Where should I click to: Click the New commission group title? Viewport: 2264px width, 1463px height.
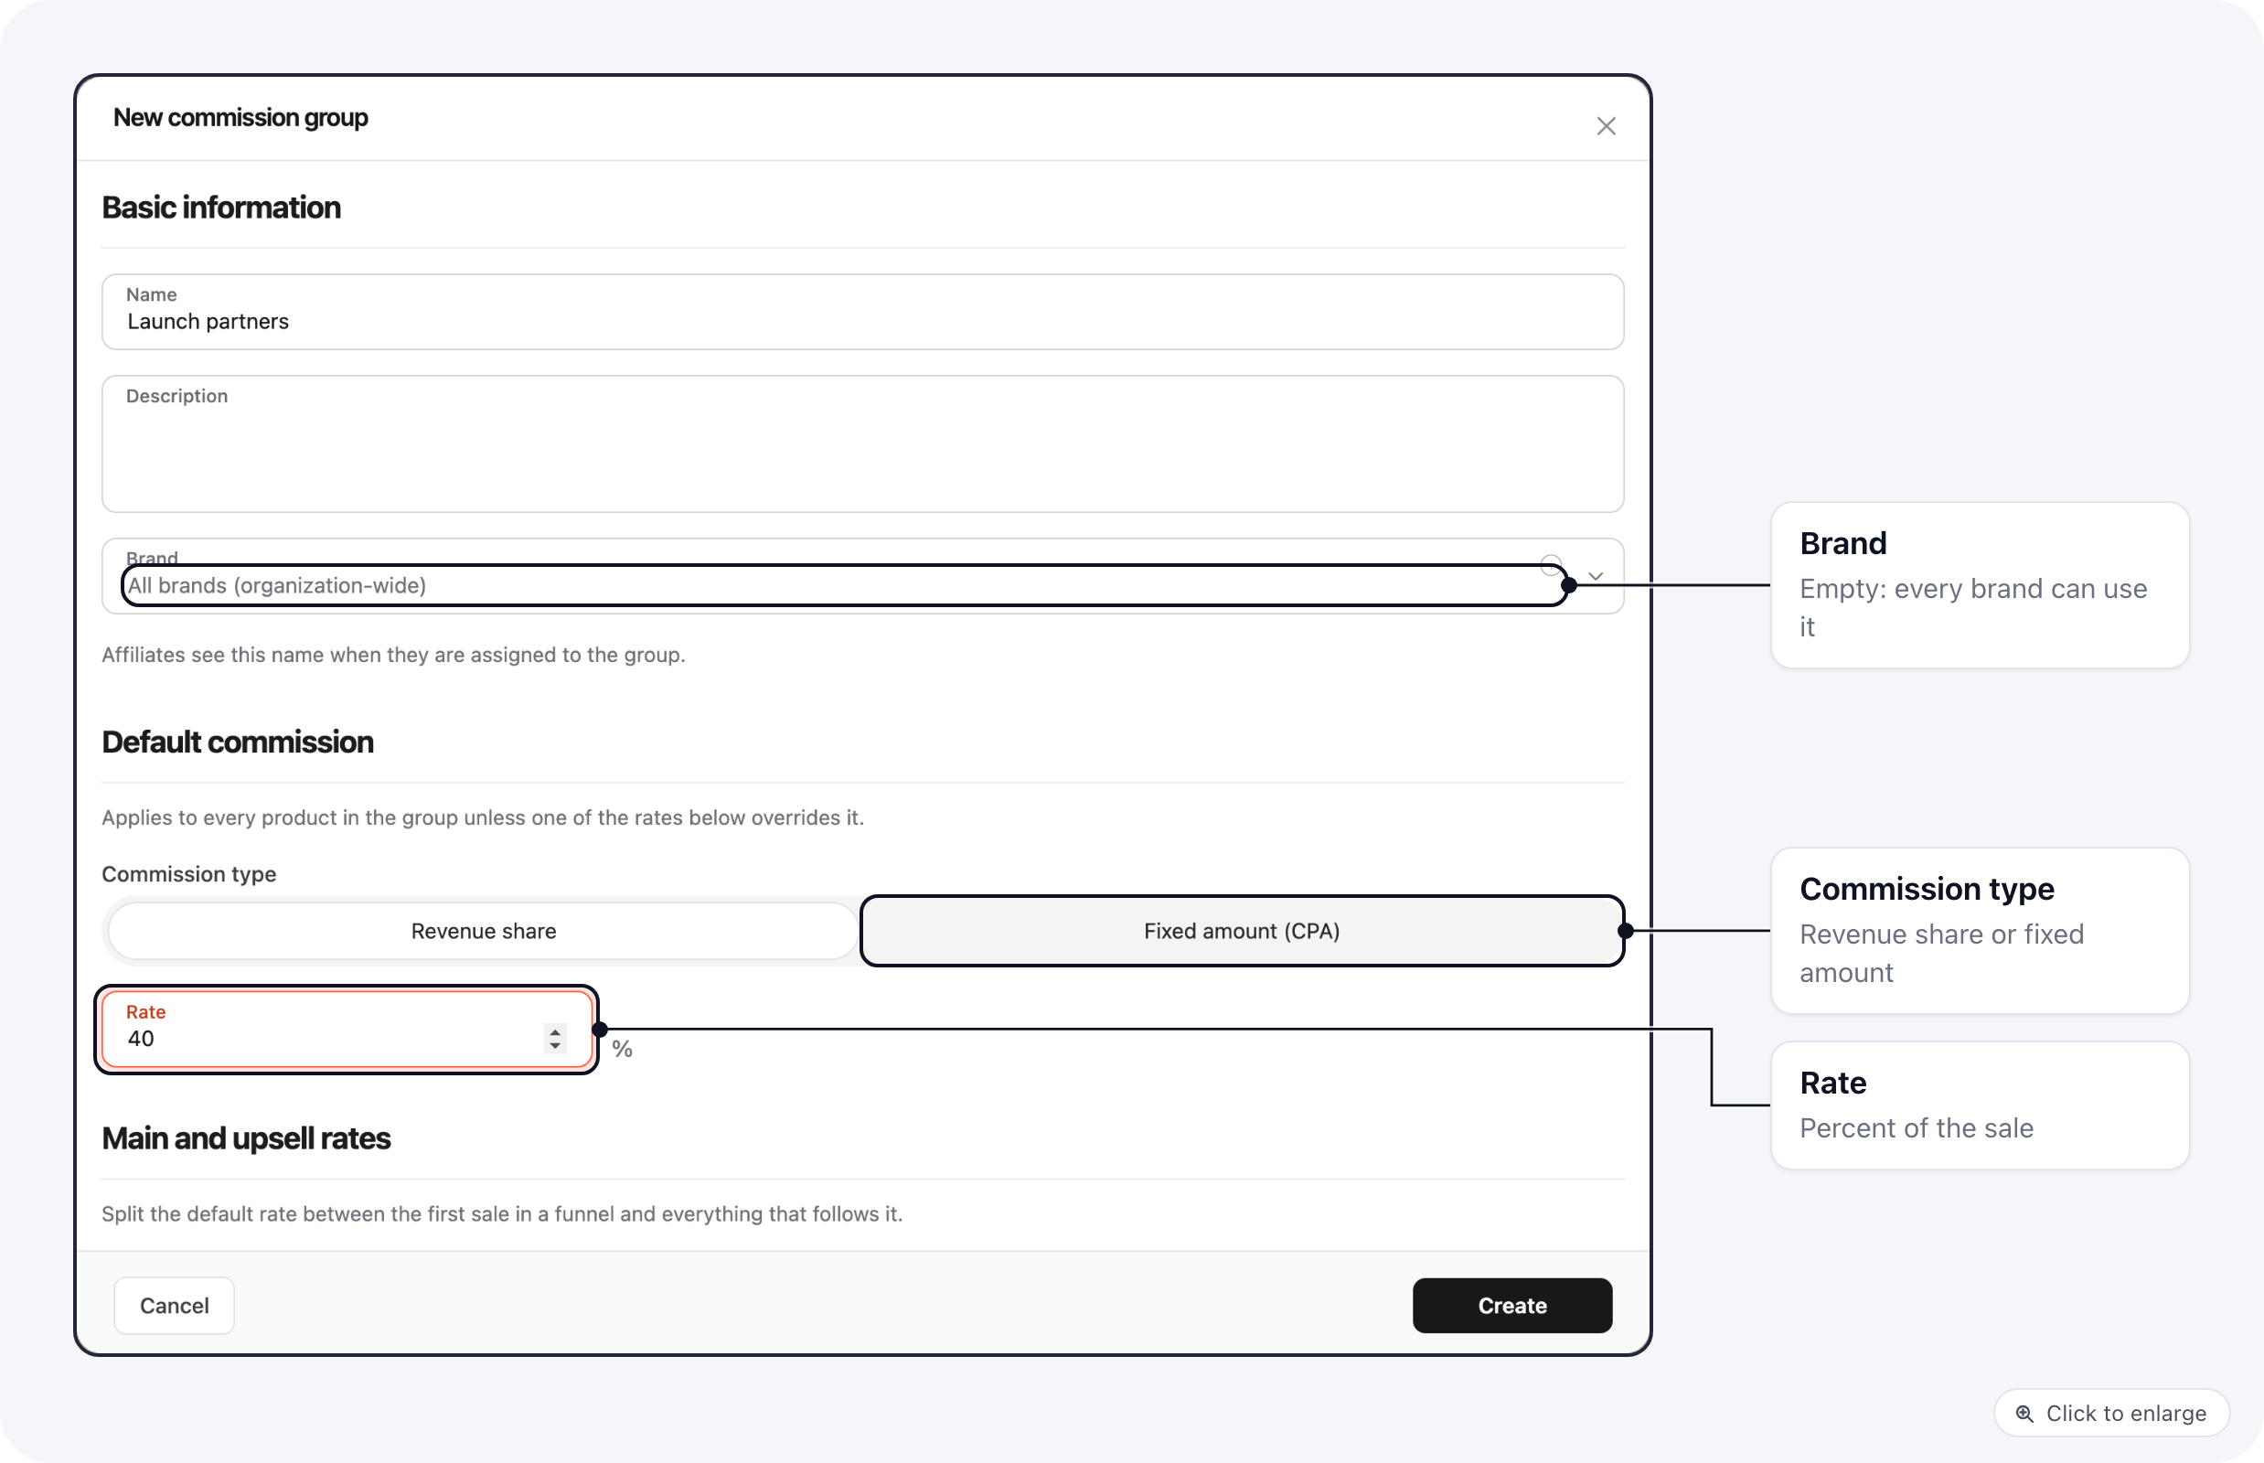[240, 118]
